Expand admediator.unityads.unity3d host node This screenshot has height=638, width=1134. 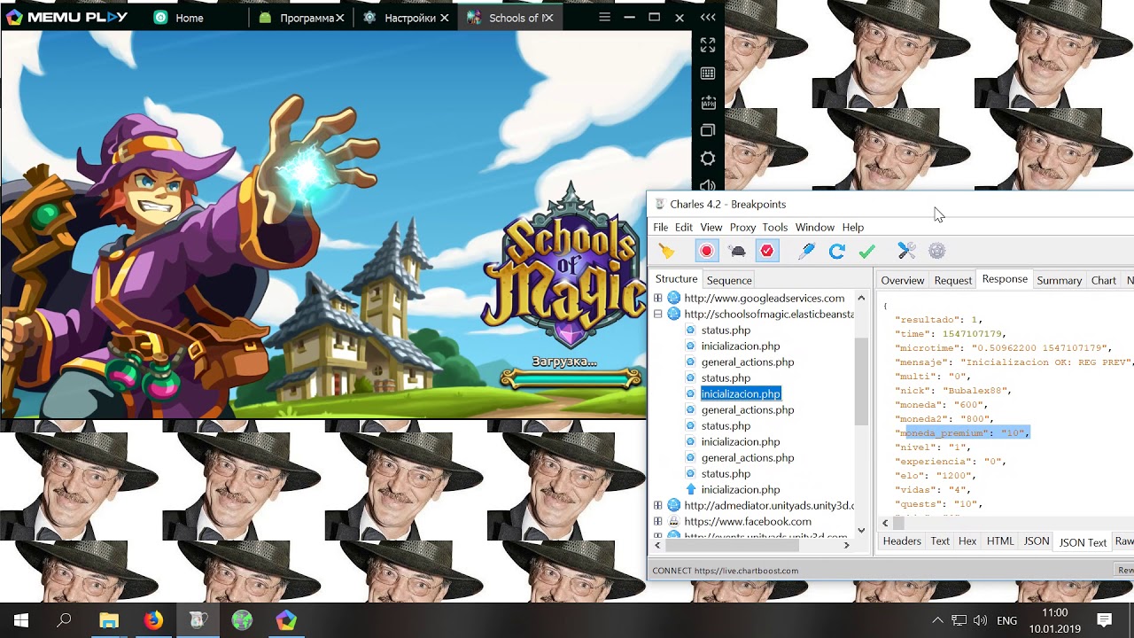click(658, 505)
